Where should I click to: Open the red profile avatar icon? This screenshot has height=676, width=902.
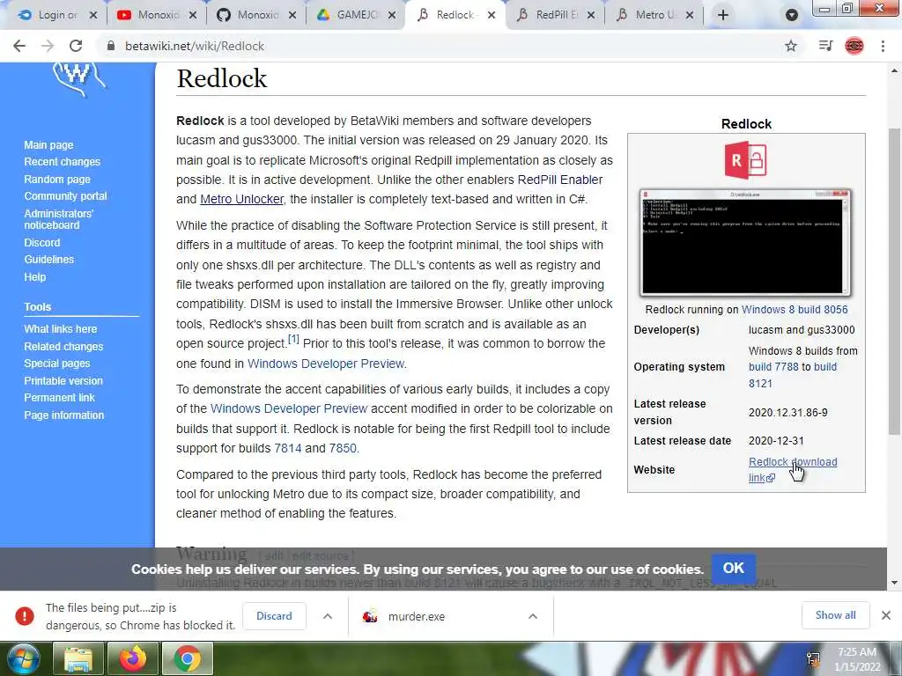(x=854, y=46)
